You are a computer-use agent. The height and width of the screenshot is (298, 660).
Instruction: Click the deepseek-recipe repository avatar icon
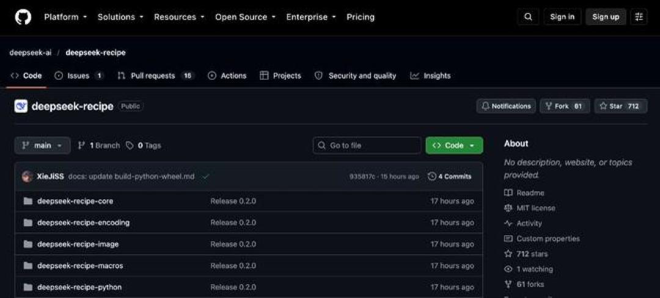coord(21,106)
